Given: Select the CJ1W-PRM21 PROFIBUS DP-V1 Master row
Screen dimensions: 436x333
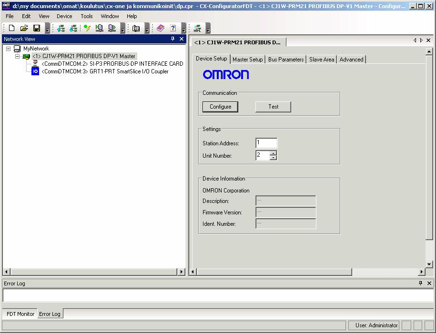Looking at the screenshot, I should (x=84, y=56).
